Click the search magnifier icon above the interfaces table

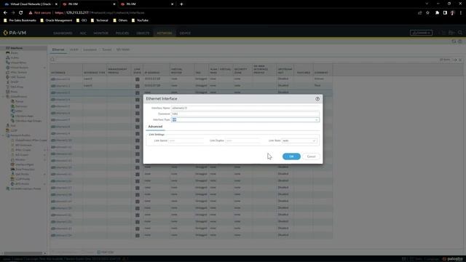pyautogui.click(x=52, y=60)
